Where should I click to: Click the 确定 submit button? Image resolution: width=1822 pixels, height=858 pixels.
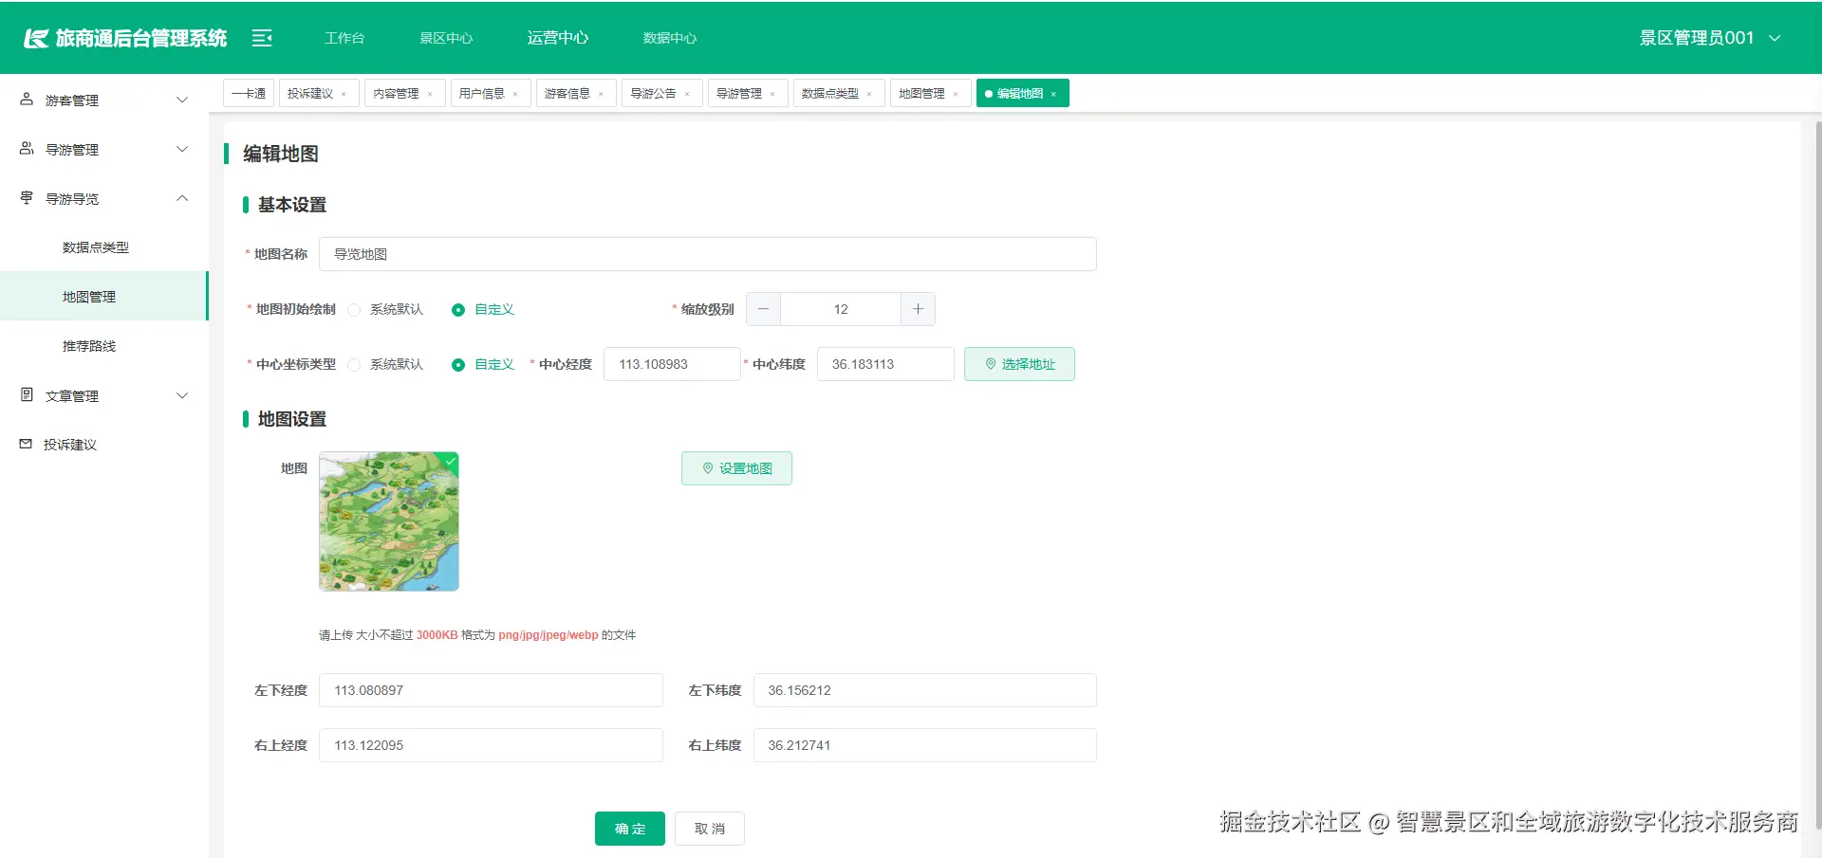[x=629, y=828]
